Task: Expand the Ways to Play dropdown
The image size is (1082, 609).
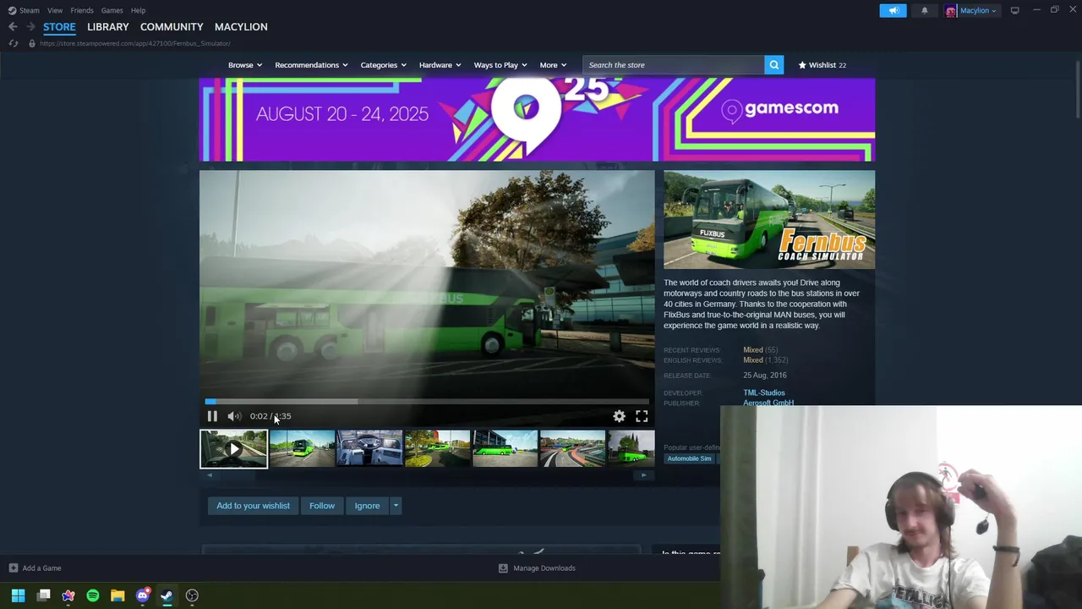Action: click(x=500, y=65)
